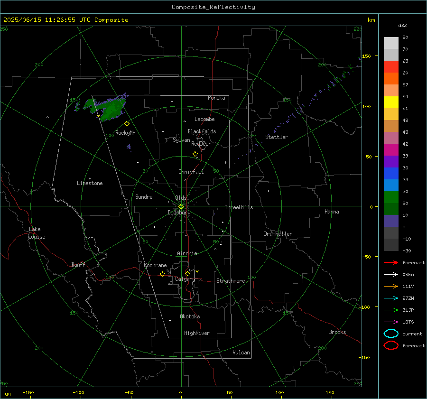Image resolution: width=427 pixels, height=399 pixels.
Task: Click the Okotoks city label
Action: click(190, 316)
